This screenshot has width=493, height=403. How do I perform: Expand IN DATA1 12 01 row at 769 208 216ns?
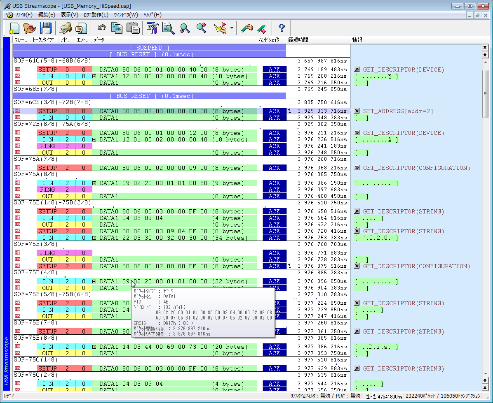tap(94, 76)
